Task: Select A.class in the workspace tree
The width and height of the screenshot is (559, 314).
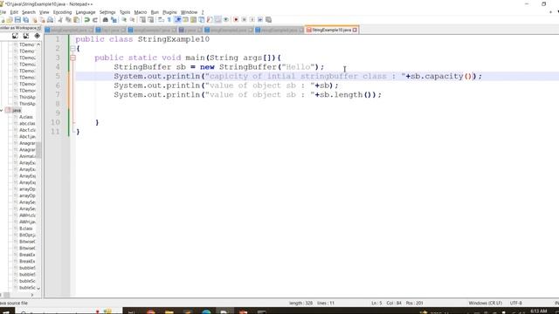Action: coord(25,117)
